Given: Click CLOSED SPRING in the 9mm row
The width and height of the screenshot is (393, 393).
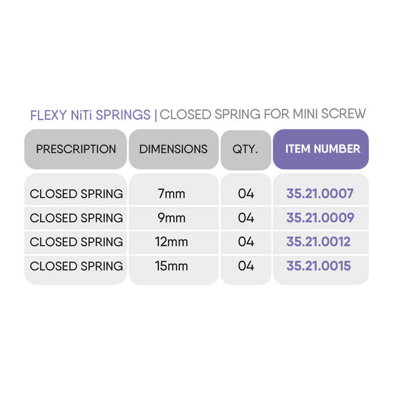Looking at the screenshot, I should point(77,218).
